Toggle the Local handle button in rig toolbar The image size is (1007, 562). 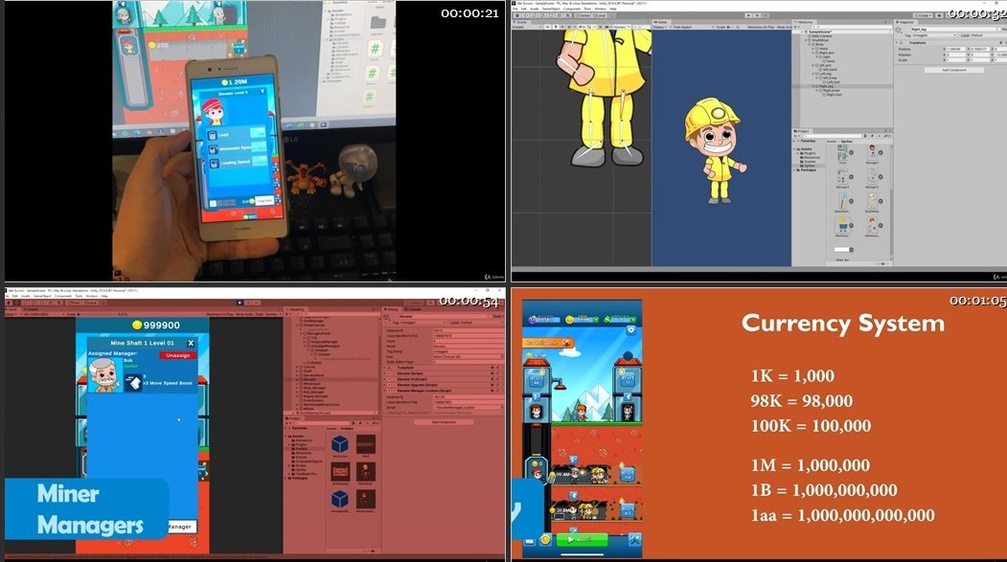601,14
